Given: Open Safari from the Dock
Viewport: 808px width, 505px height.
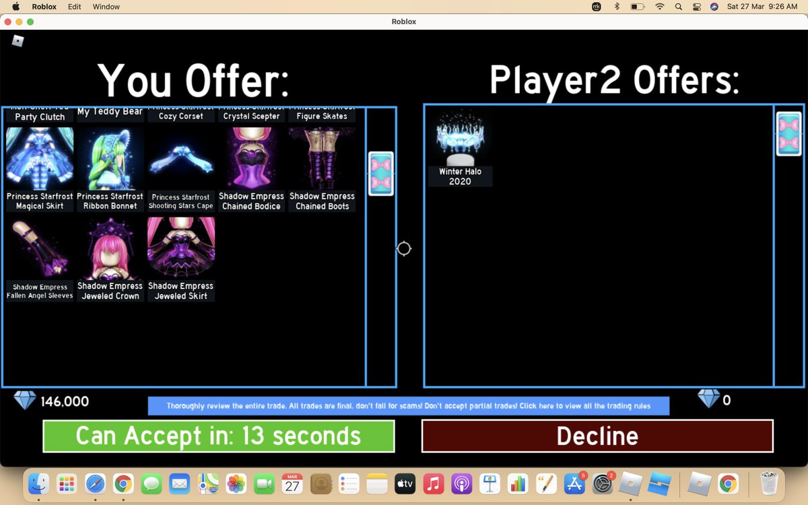Looking at the screenshot, I should click(x=95, y=483).
